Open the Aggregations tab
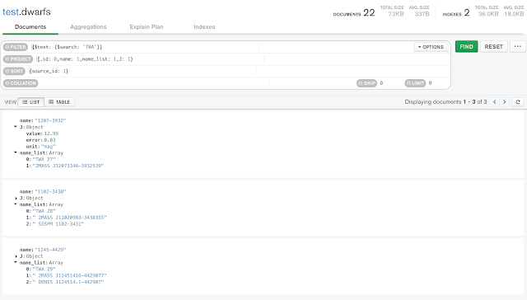Image resolution: width=527 pixels, height=300 pixels. (88, 27)
